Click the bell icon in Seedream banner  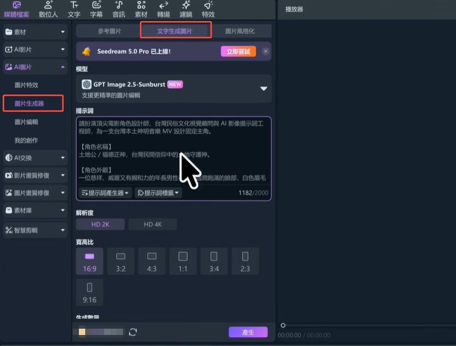pos(86,51)
